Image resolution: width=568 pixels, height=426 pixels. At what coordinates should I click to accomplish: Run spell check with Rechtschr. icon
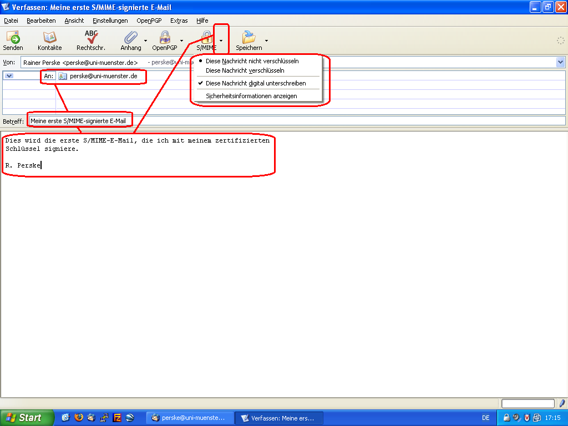[91, 38]
